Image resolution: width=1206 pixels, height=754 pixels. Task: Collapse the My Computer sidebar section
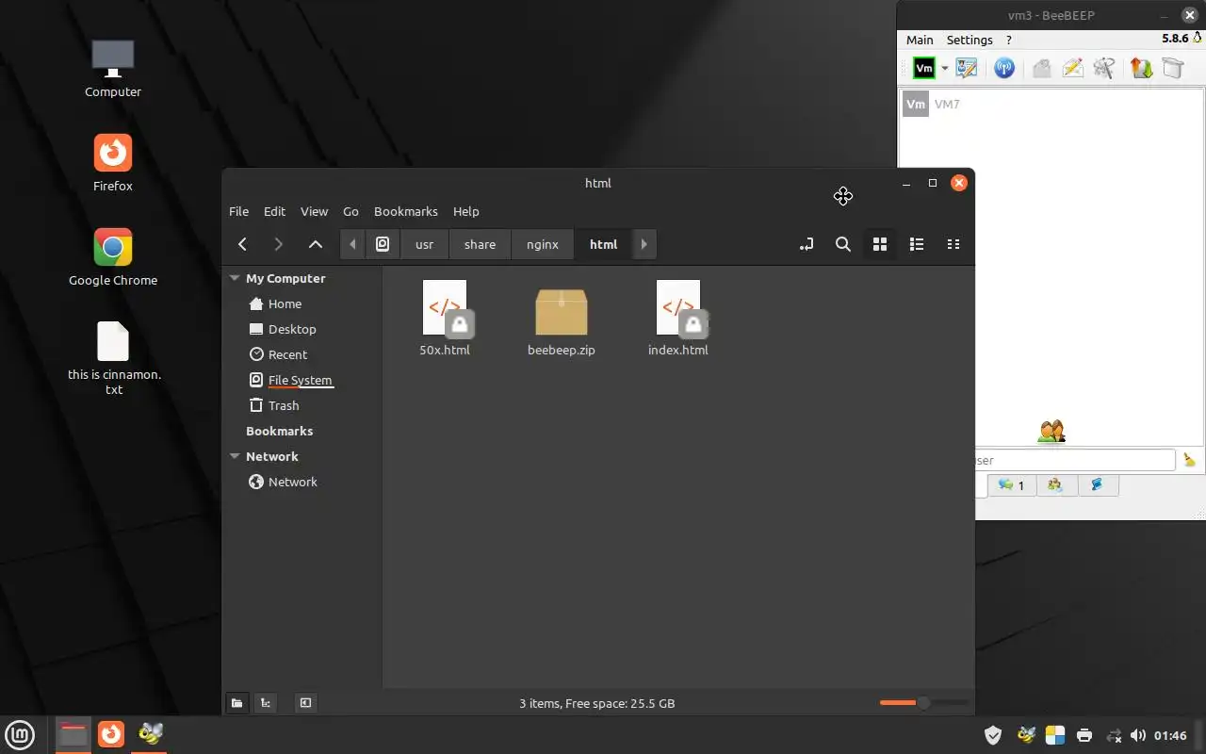coord(235,278)
